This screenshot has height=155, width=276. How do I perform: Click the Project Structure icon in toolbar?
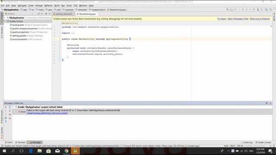(x=266, y=9)
